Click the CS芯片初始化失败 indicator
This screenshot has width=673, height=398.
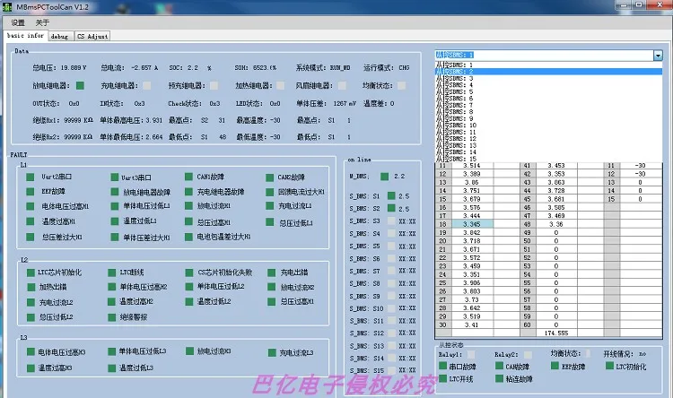point(189,273)
